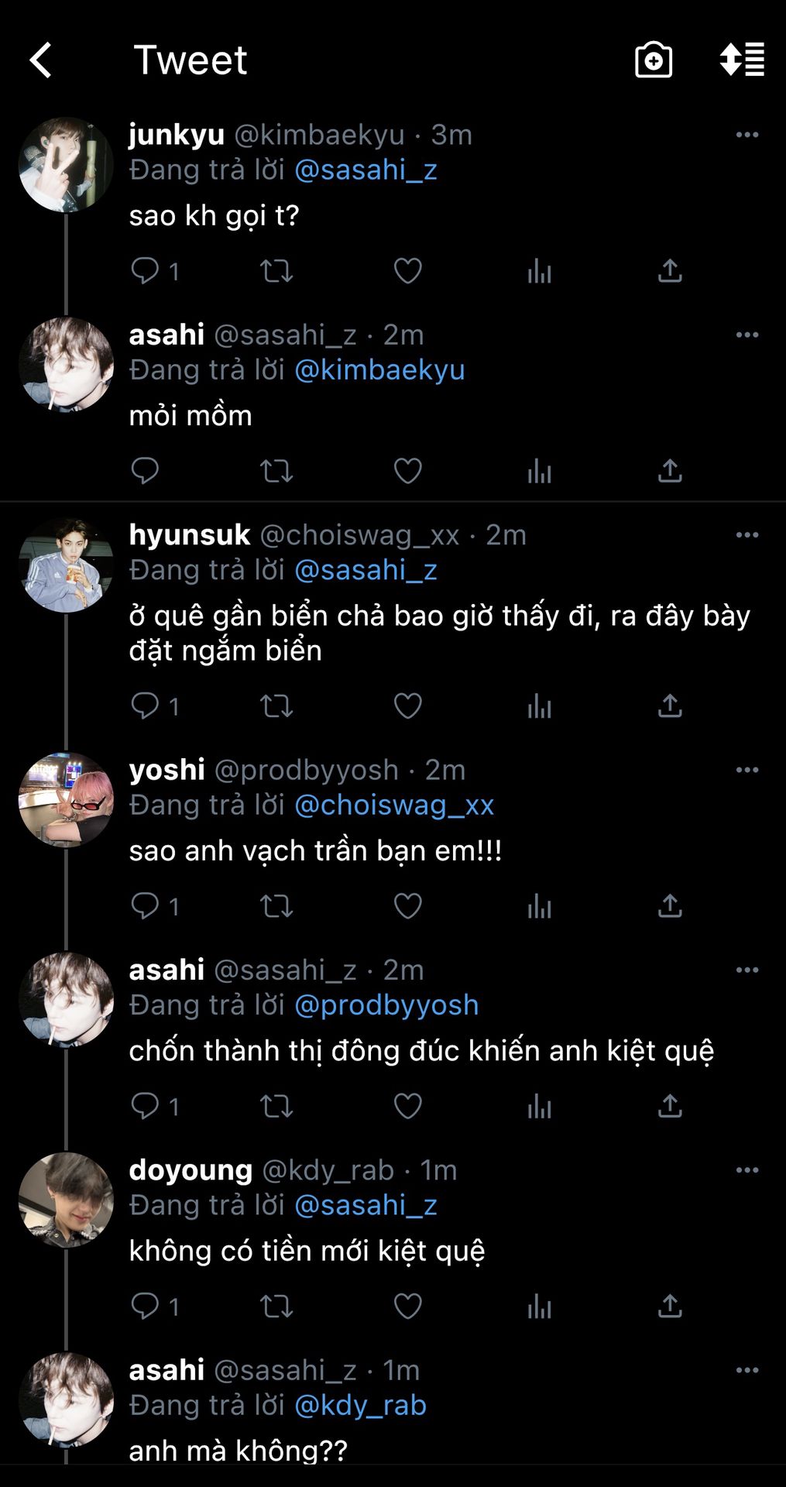Open more options on hyunsuk's tweet
This screenshot has height=1487, width=786.
747,535
